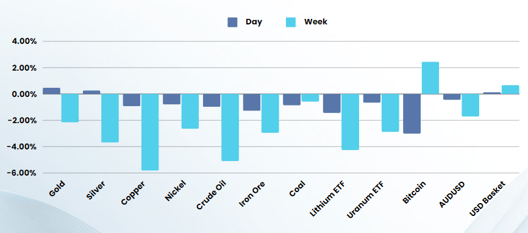Click the Gold axis label
The width and height of the screenshot is (528, 233).
tap(57, 188)
